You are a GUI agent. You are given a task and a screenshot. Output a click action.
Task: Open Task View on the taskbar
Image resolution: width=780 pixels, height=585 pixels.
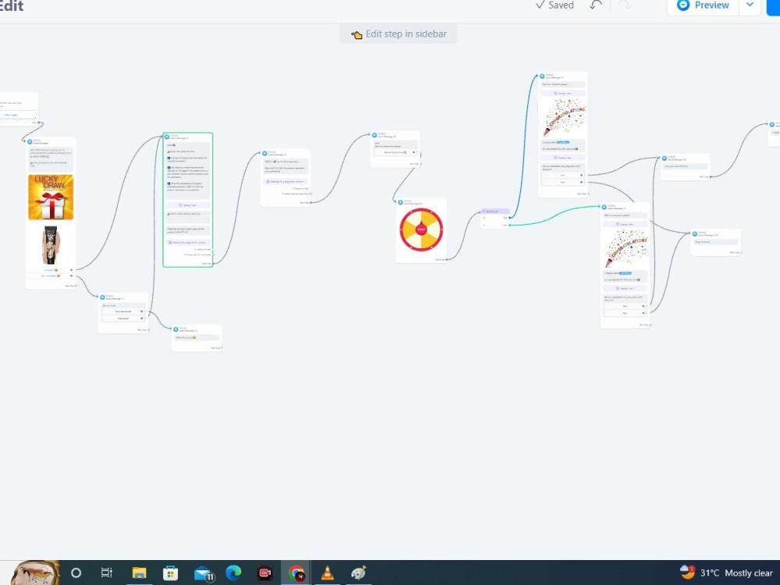tap(106, 573)
